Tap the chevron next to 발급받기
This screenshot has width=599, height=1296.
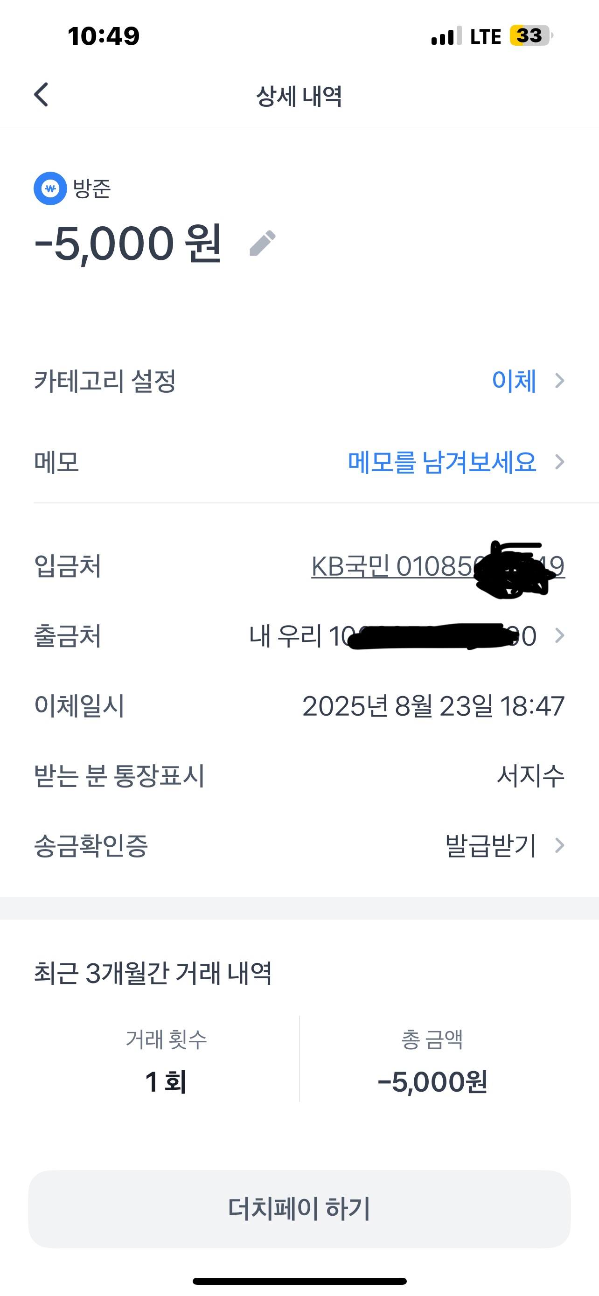click(559, 846)
